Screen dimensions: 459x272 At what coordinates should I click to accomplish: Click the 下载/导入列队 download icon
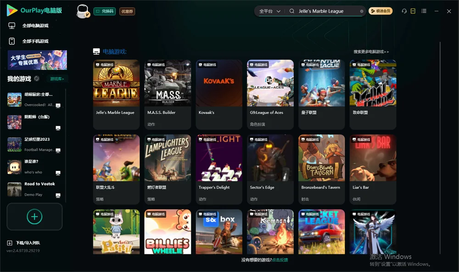[10, 243]
